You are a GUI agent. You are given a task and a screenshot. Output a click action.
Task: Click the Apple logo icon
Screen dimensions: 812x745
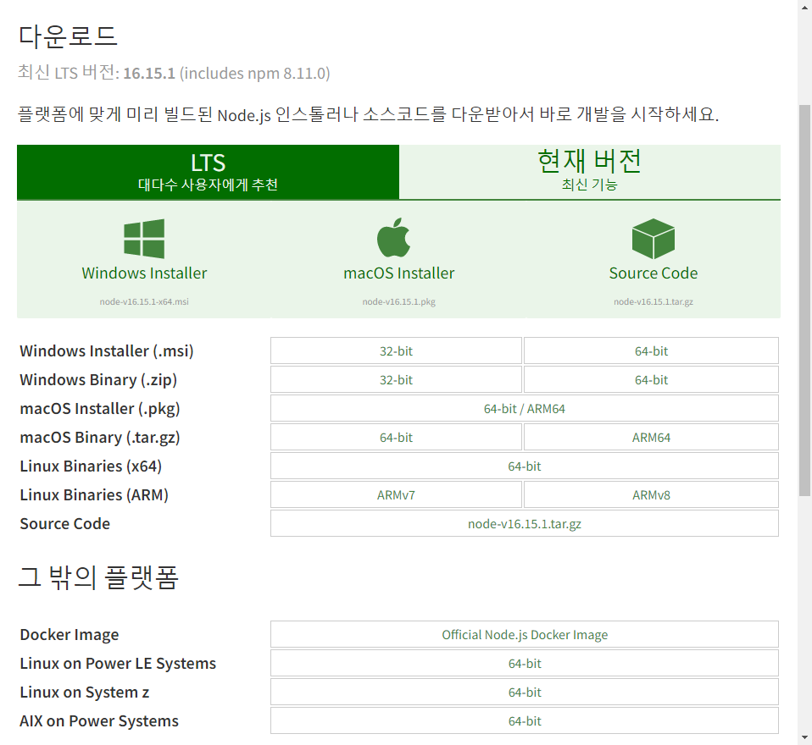[393, 237]
